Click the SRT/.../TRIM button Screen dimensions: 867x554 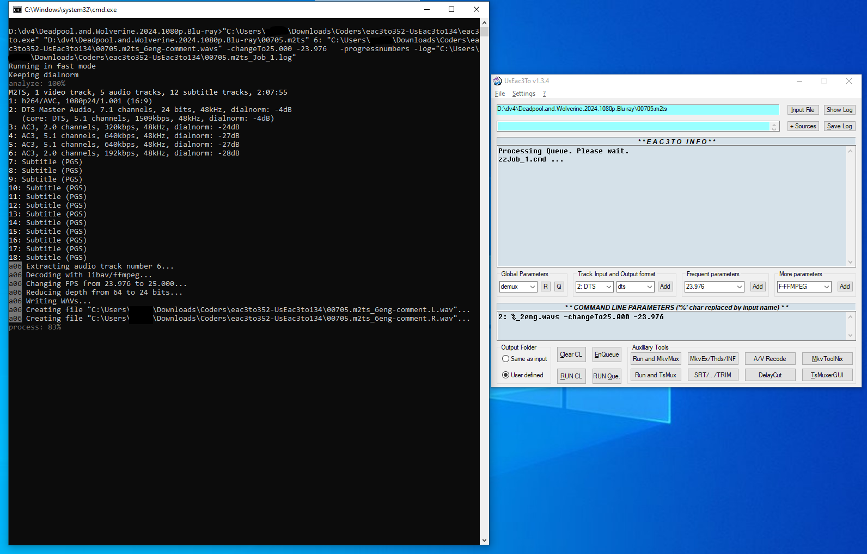click(713, 375)
